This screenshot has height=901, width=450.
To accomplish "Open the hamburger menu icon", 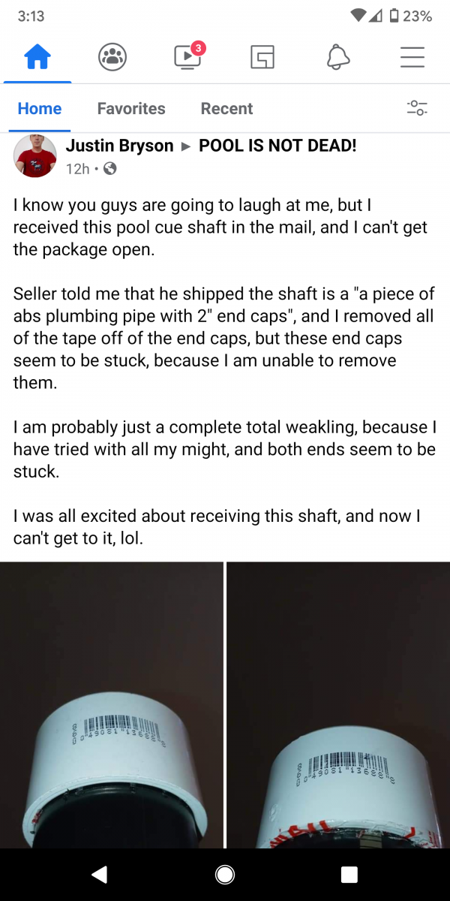I will pos(412,57).
